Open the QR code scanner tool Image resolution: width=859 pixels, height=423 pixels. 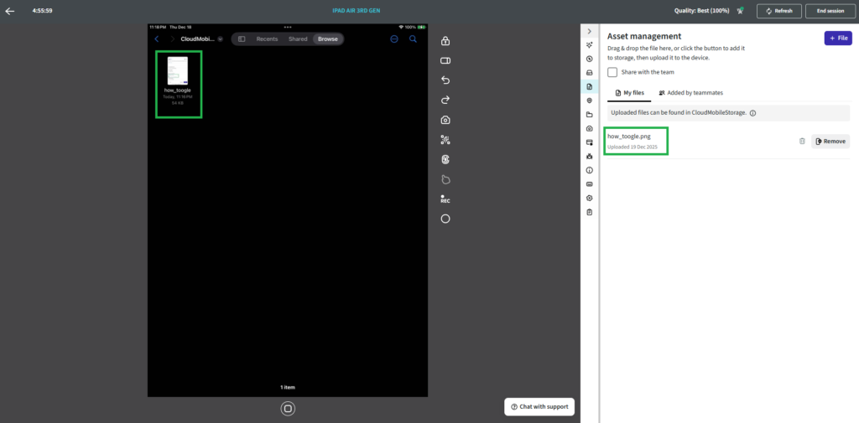point(445,140)
